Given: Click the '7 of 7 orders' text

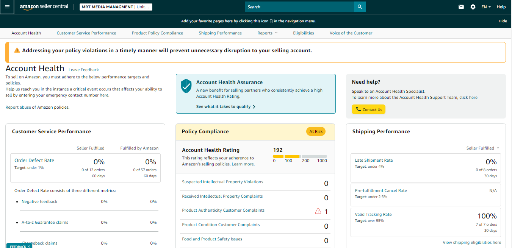Looking at the screenshot, I should [x=486, y=225].
